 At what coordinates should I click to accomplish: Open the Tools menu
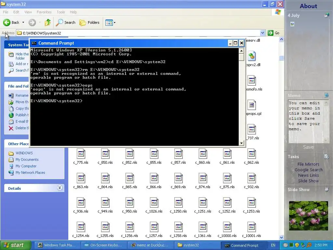tap(61, 12)
